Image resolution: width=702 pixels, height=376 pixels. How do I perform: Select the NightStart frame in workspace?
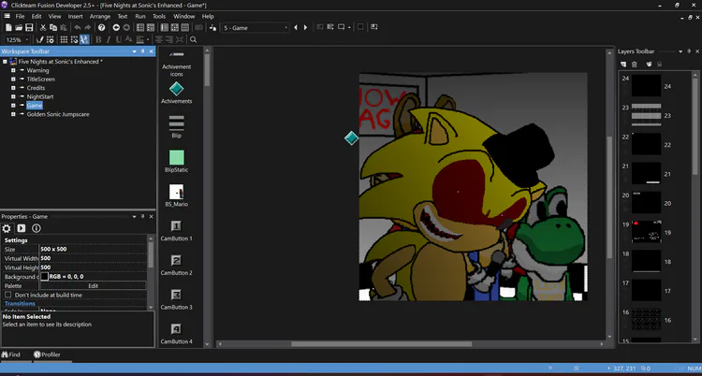pyautogui.click(x=40, y=96)
